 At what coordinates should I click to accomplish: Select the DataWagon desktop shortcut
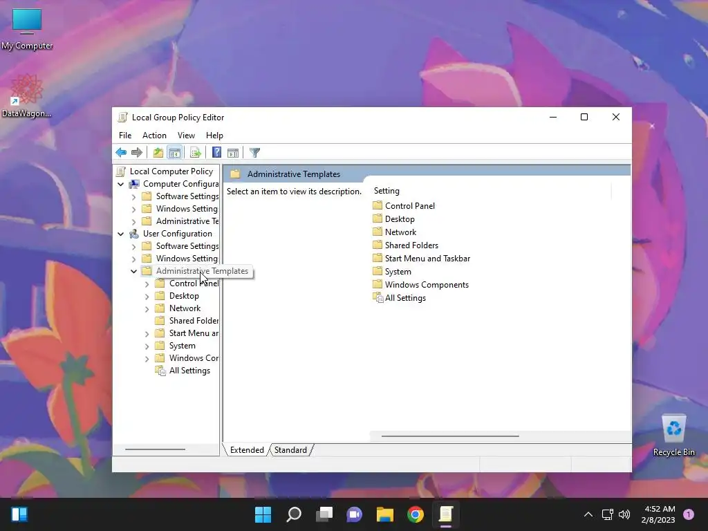(27, 95)
